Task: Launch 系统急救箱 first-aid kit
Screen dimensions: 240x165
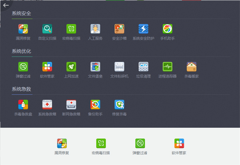Action: (47, 105)
